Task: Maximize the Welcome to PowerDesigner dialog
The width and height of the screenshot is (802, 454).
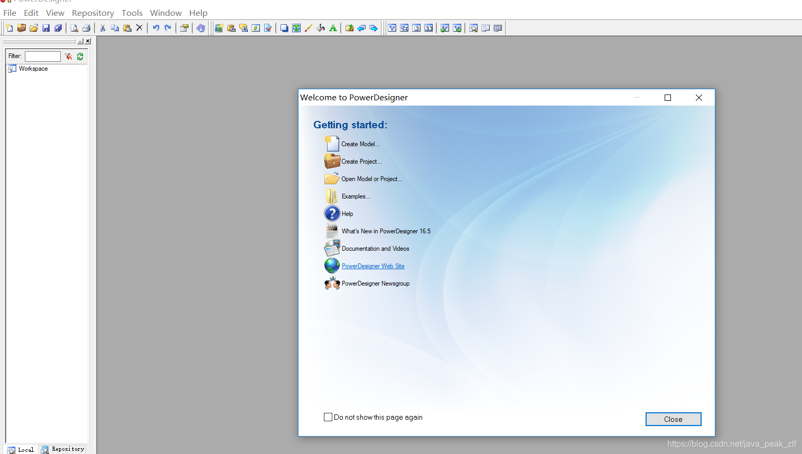Action: click(668, 98)
